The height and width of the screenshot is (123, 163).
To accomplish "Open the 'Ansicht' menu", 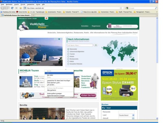I will coord(17,5).
